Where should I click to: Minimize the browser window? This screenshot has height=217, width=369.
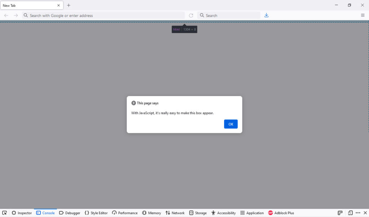click(x=336, y=5)
